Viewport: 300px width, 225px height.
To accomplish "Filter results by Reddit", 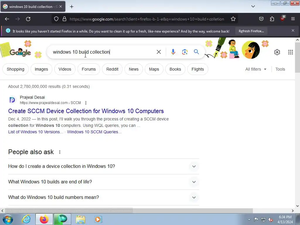I will point(112,69).
